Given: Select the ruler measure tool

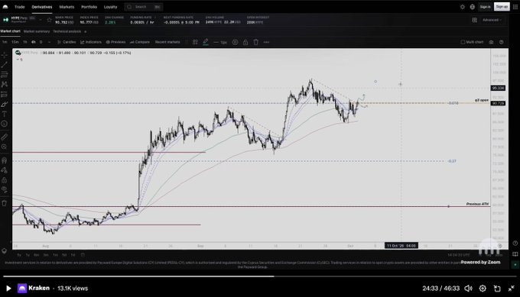Looking at the screenshot, I should pyautogui.click(x=5, y=137).
